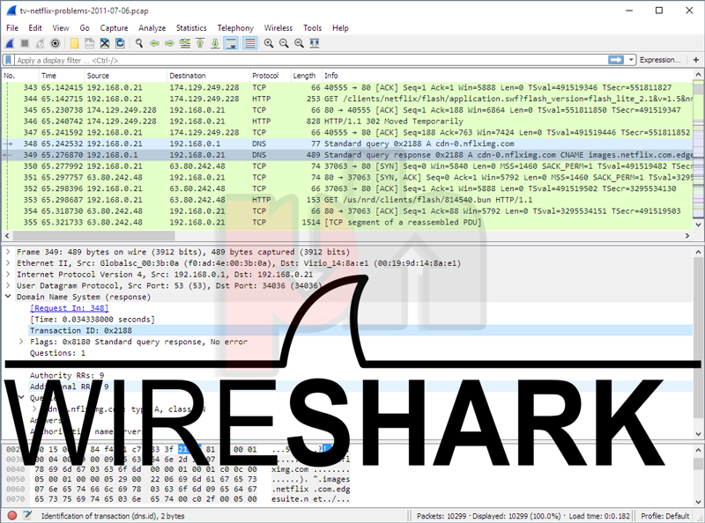Open capture file properties icon in status bar
Screen dimensions: 705x523
pyautogui.click(x=27, y=515)
